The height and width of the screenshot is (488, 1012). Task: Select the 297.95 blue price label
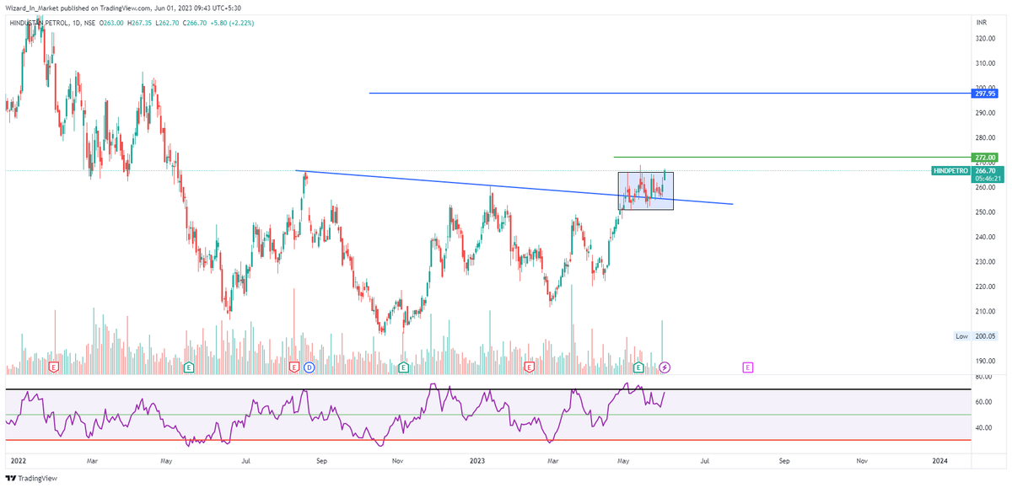985,94
